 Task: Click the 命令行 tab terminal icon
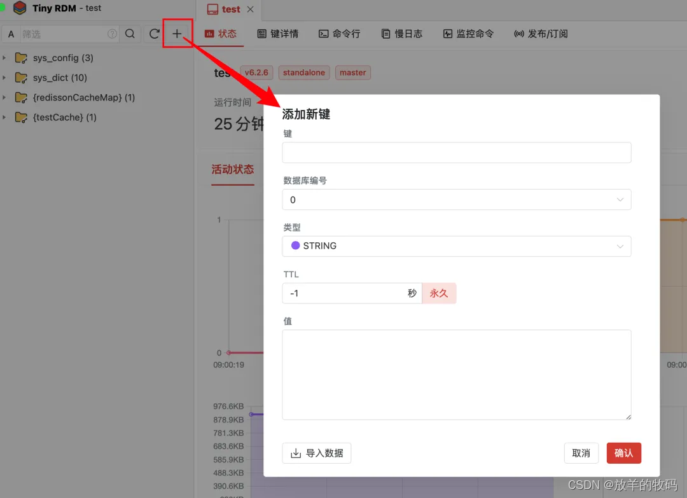(x=323, y=34)
